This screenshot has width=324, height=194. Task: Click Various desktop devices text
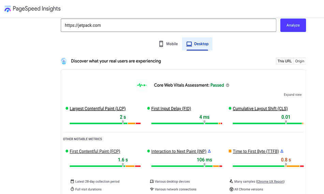pos(172,181)
